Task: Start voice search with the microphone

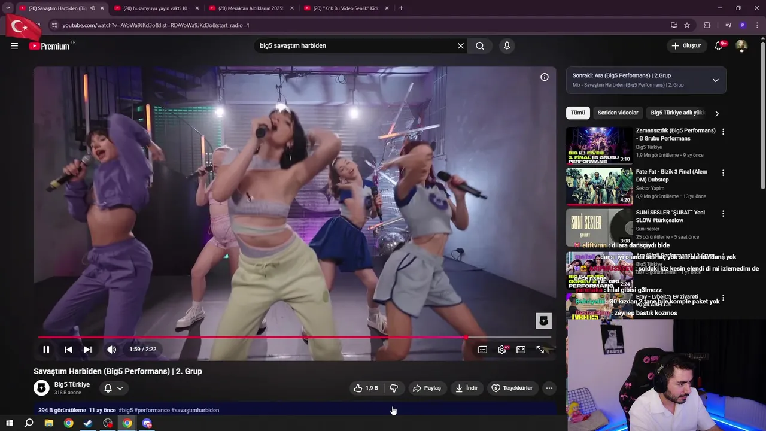Action: tap(507, 46)
